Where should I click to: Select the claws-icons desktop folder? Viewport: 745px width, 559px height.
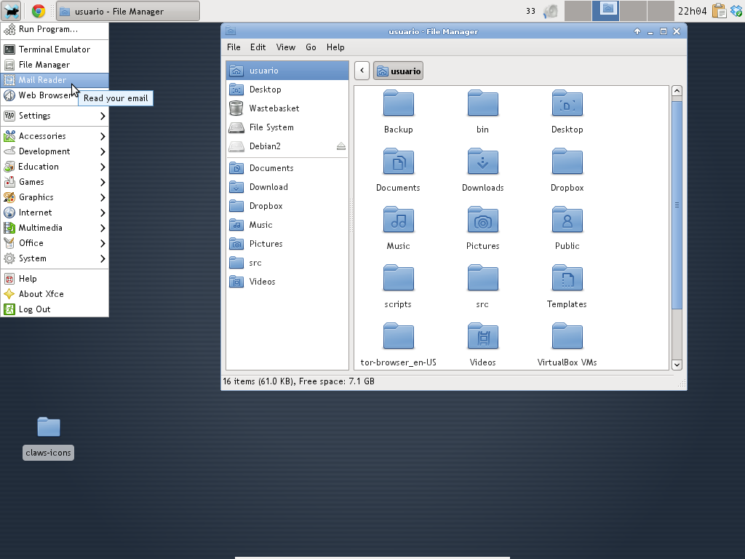pos(49,427)
